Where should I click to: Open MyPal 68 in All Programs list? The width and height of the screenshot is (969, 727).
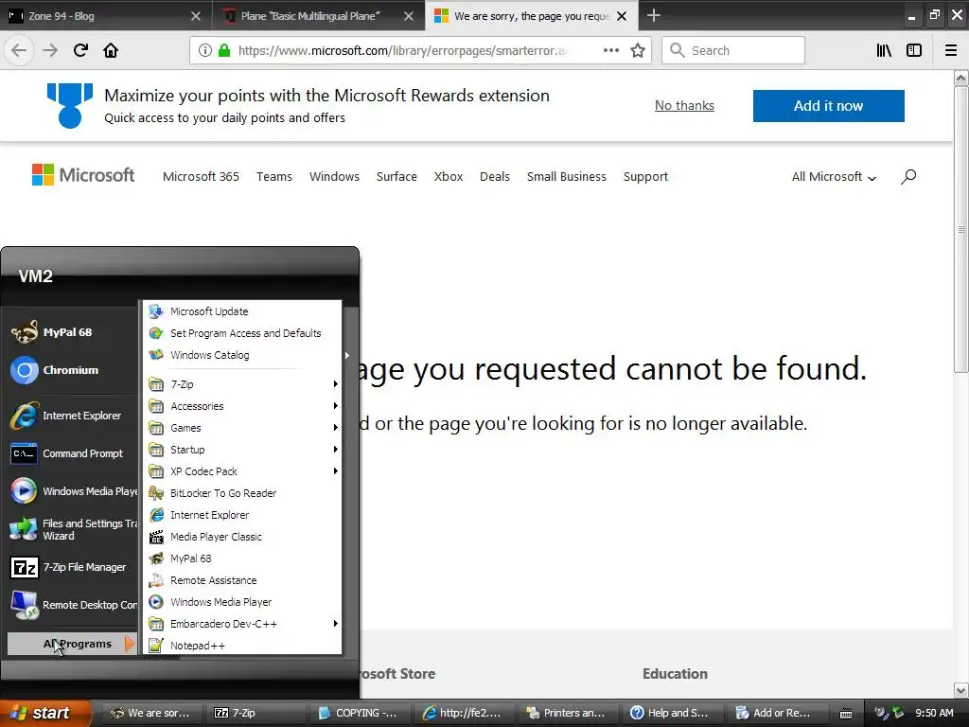242,559
